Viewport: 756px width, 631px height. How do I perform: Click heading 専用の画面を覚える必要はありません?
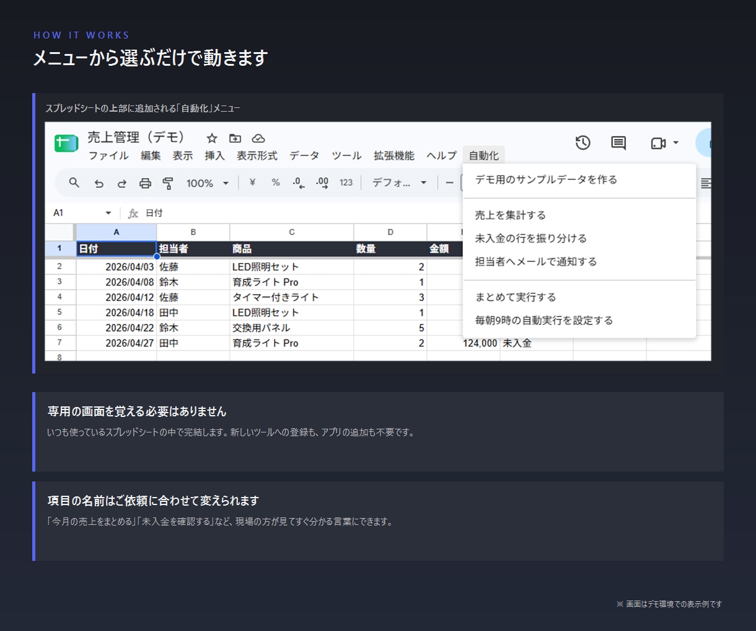click(x=137, y=411)
